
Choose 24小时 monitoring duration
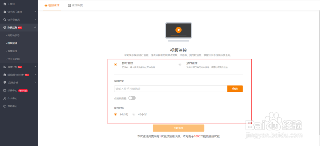tap(116, 114)
